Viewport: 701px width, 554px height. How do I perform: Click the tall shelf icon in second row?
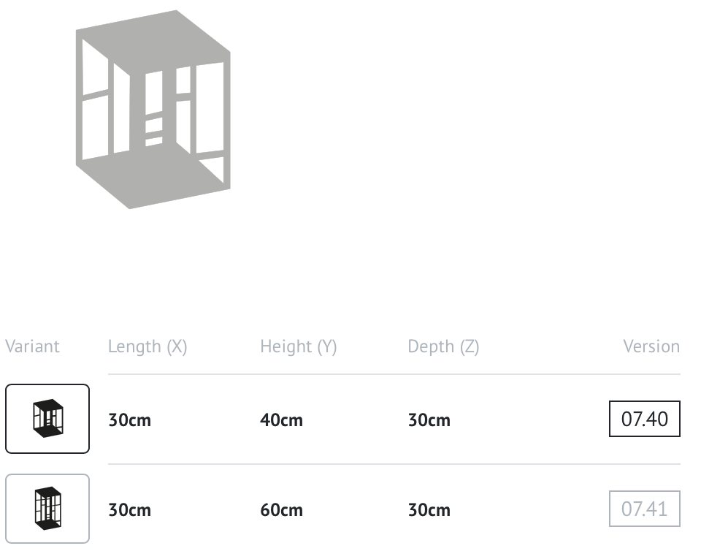[48, 509]
